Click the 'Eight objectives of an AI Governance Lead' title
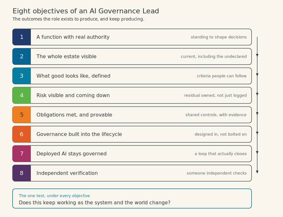The width and height of the screenshot is (283, 217). point(86,11)
